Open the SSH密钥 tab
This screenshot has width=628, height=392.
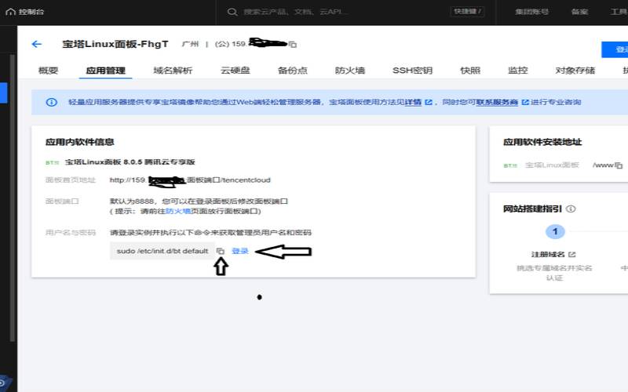(x=412, y=71)
